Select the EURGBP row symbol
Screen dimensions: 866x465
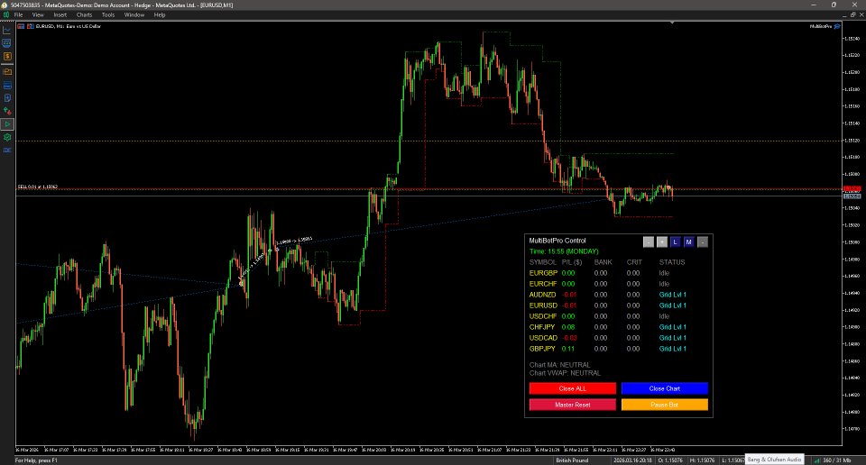543,273
